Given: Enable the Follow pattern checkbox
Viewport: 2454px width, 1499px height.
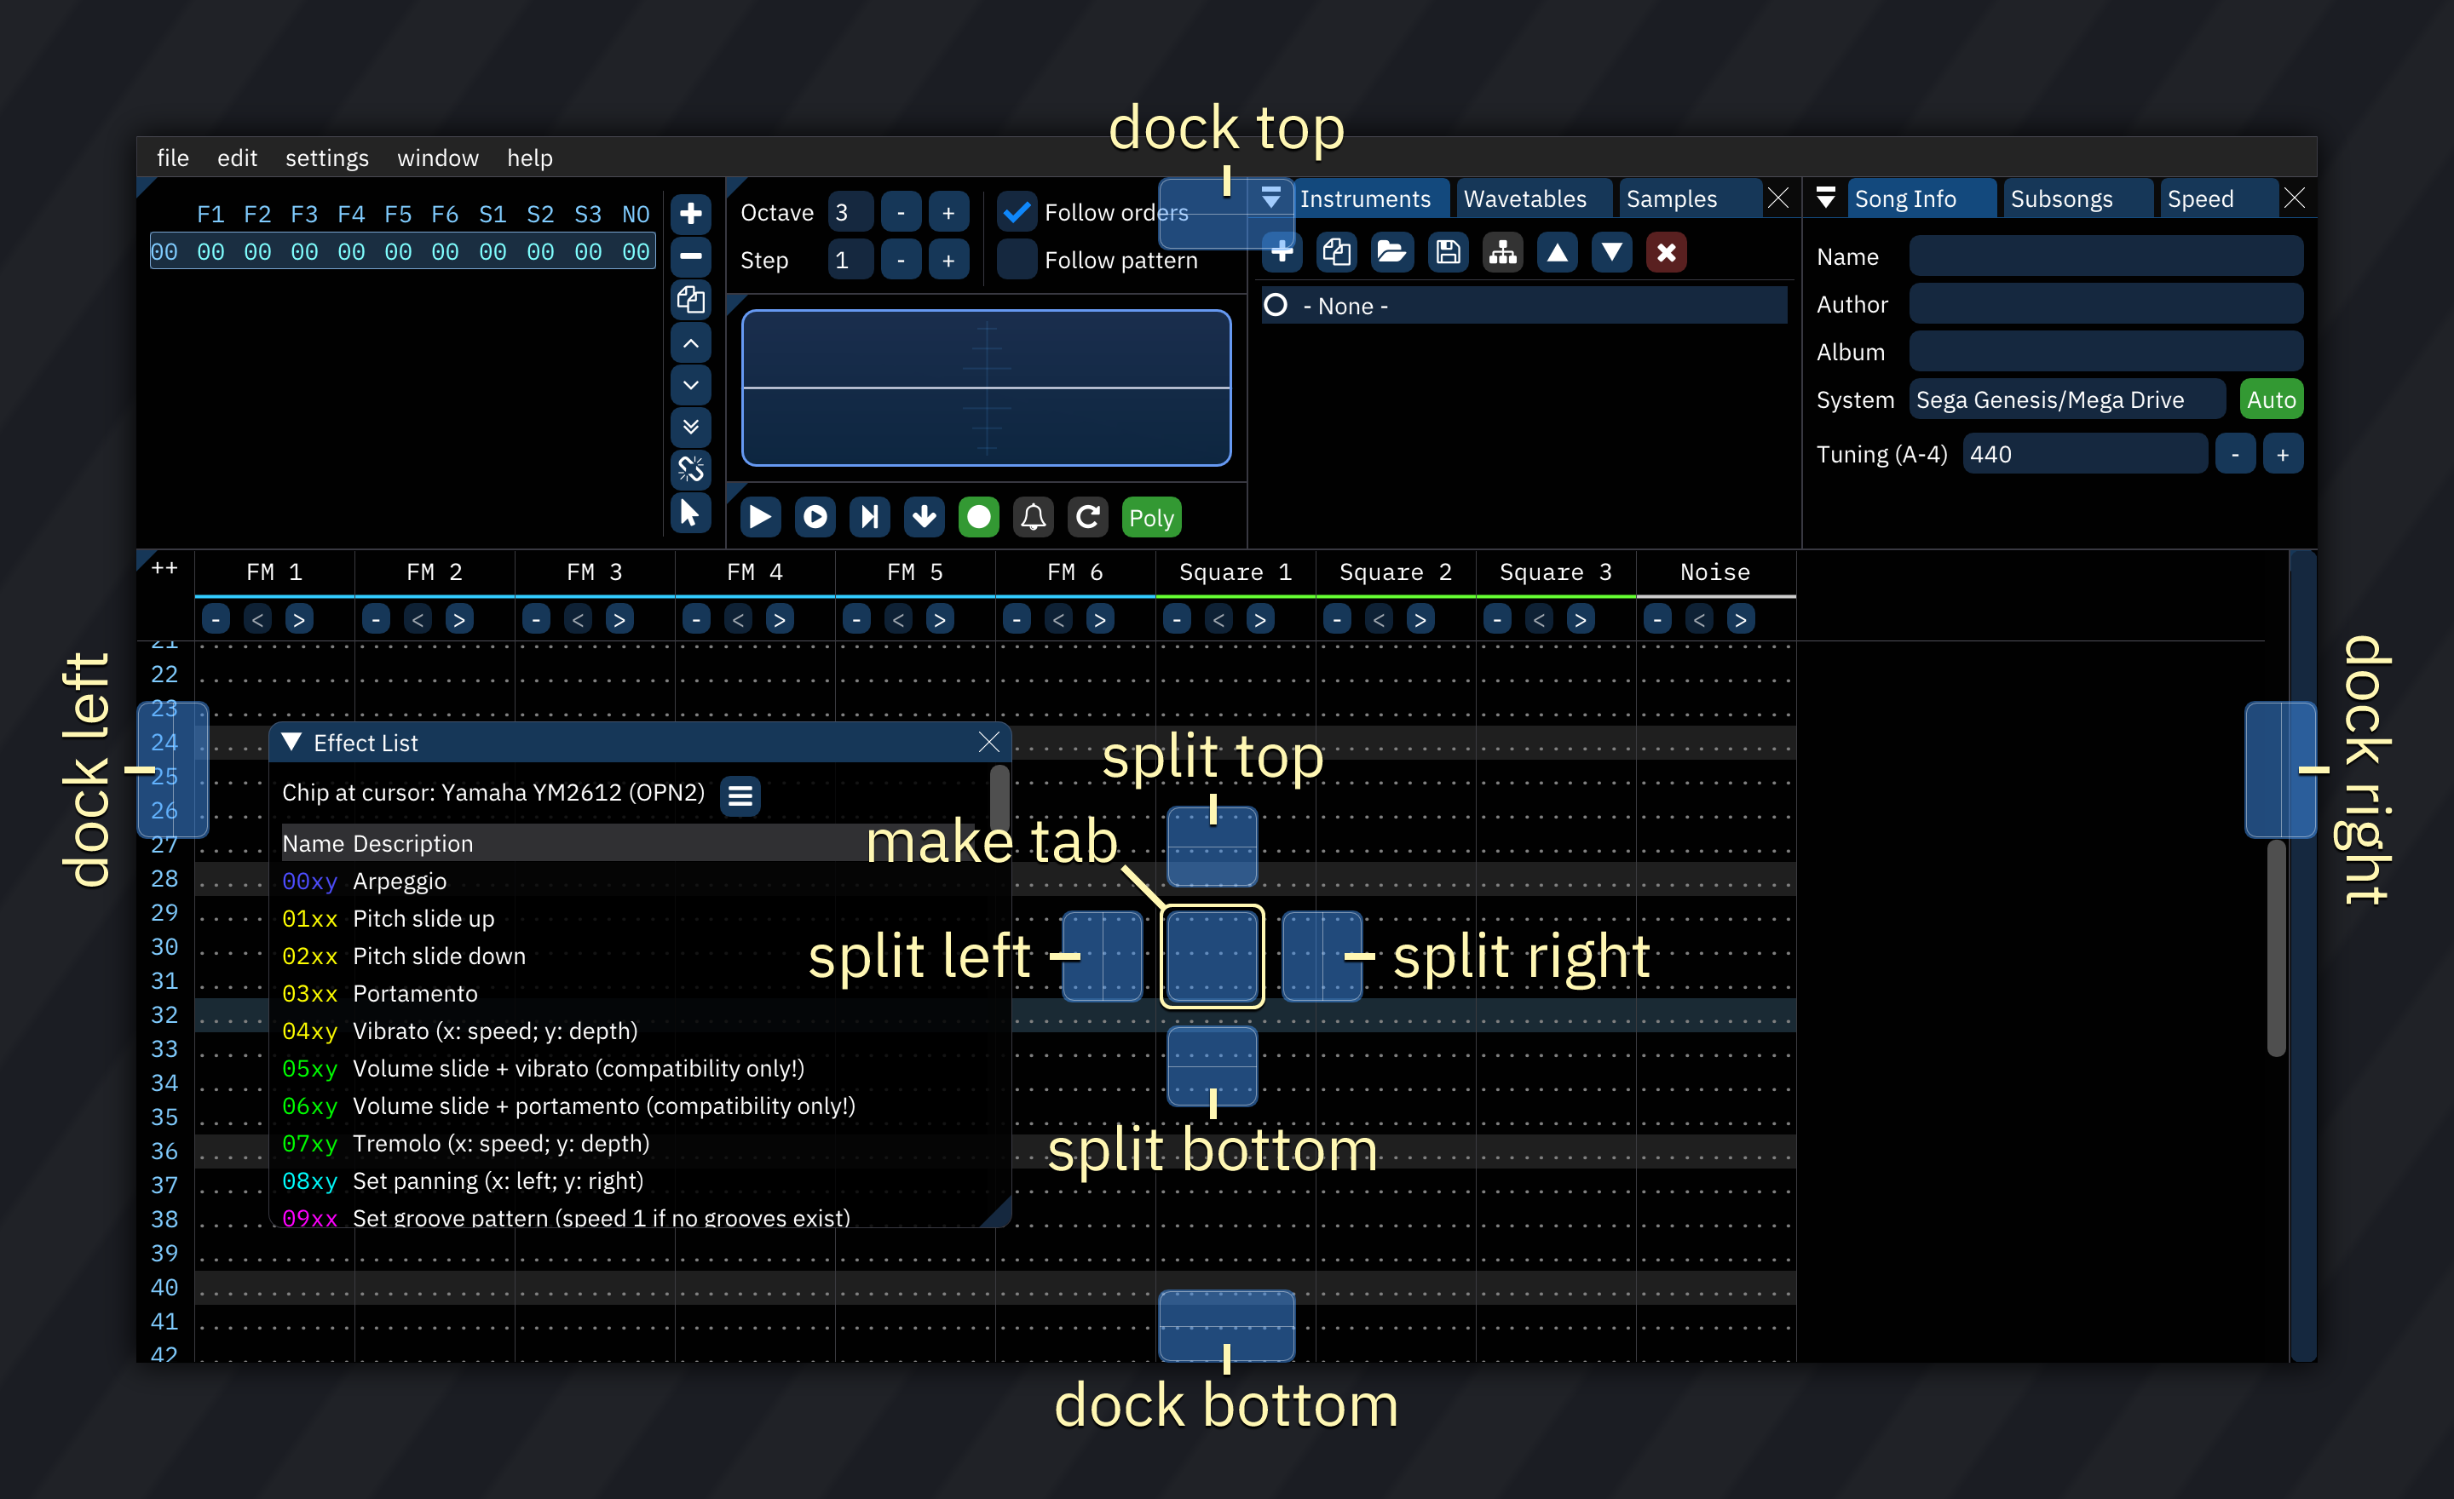Looking at the screenshot, I should coord(1017,260).
